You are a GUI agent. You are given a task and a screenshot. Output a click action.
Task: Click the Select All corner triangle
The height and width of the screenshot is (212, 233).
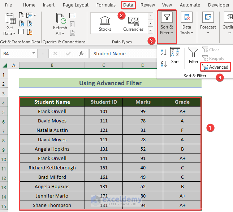click(5, 65)
